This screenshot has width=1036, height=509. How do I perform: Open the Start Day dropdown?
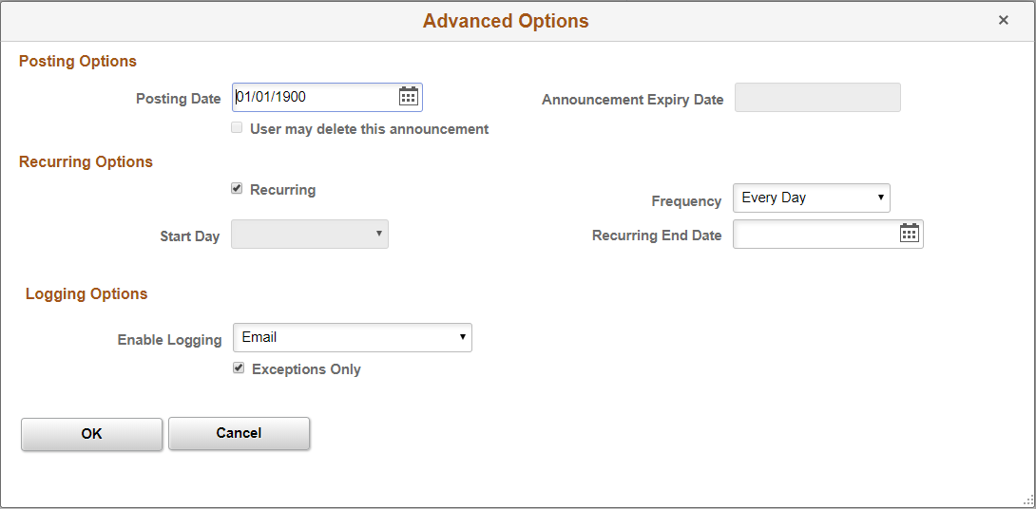click(310, 235)
